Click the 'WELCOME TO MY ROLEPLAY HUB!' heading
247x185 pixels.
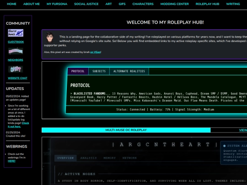(165, 22)
